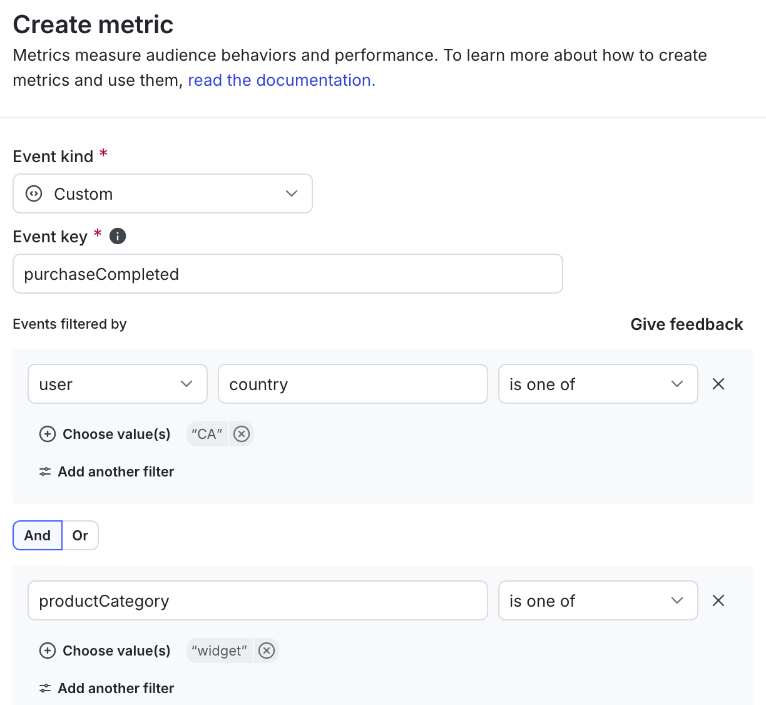Click the purchaseCompleted Event key field
Image resolution: width=766 pixels, height=705 pixels.
coord(288,274)
